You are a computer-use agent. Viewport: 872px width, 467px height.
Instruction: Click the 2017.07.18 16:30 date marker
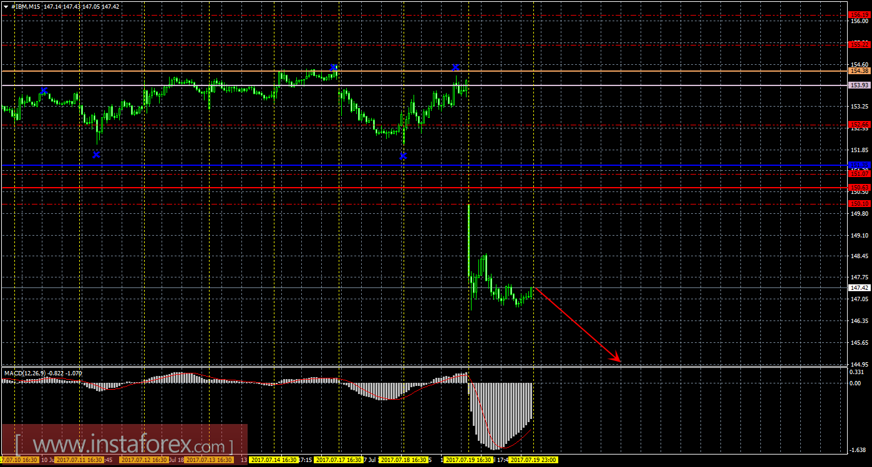pyautogui.click(x=404, y=460)
